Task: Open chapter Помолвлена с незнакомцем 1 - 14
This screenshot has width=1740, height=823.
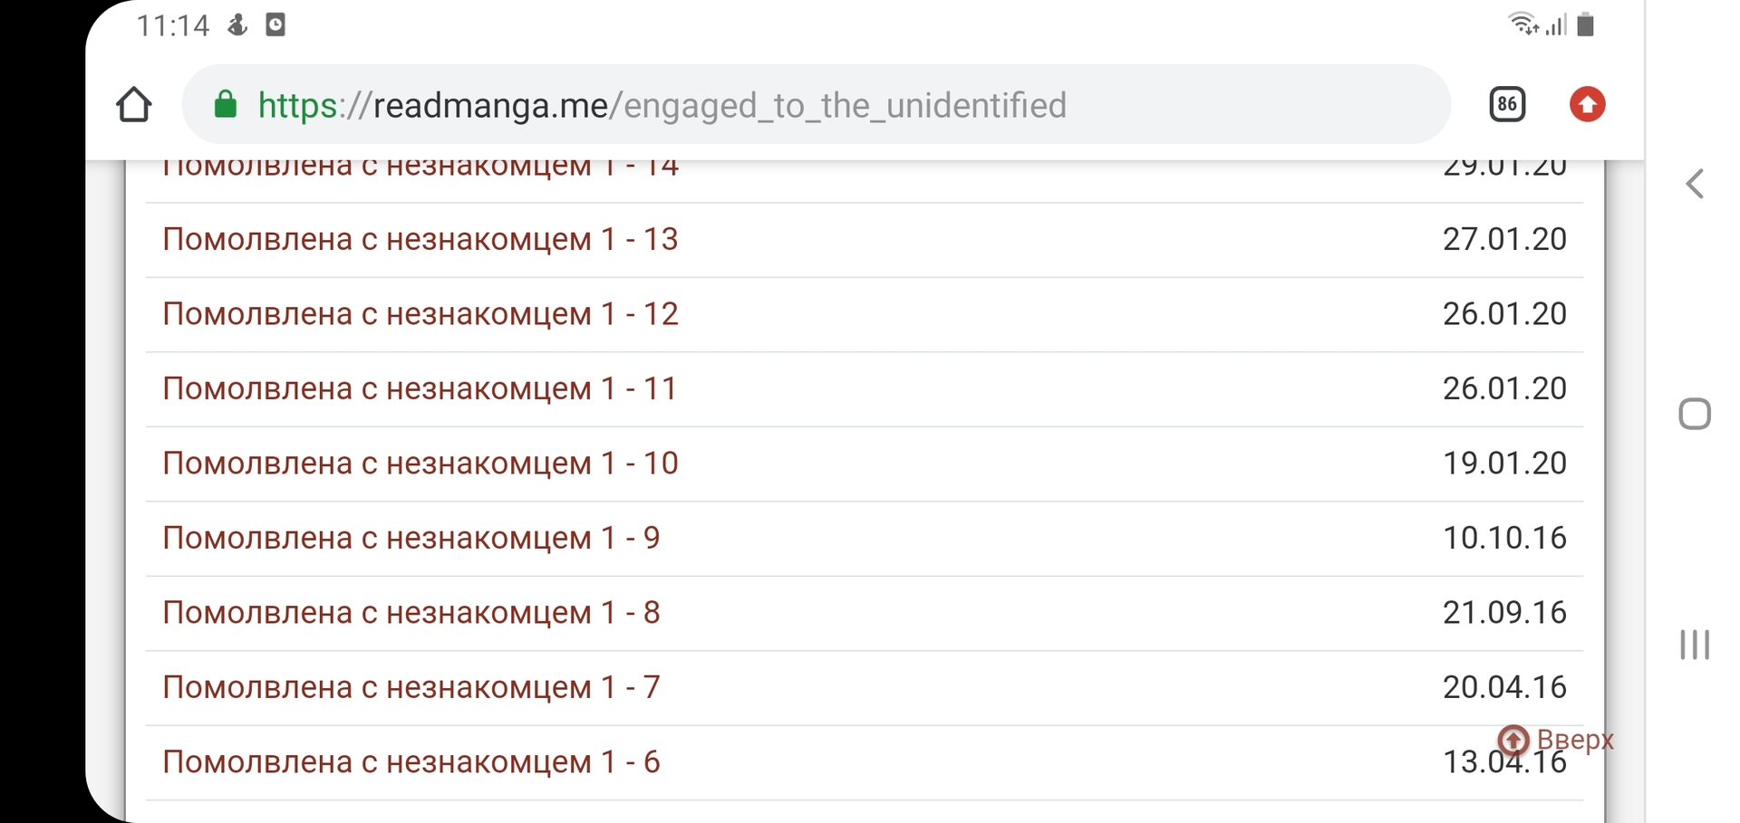Action: (420, 169)
